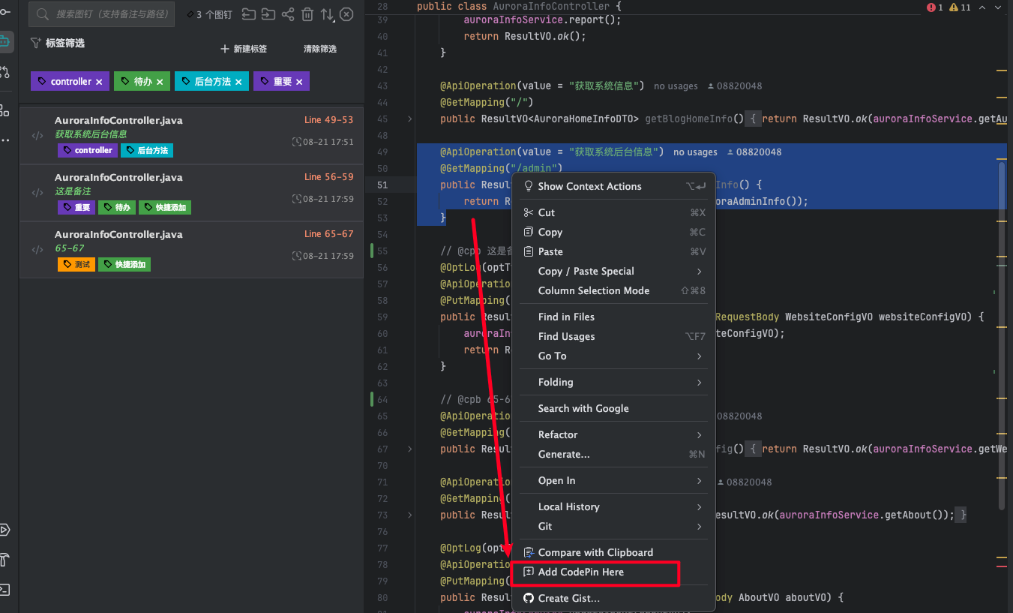Open the run services icon in sidebar

tap(5, 530)
